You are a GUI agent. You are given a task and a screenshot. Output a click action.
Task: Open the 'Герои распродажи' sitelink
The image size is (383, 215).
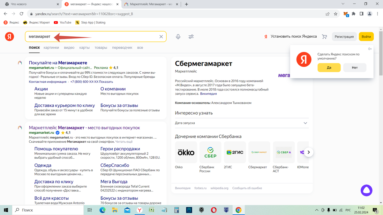click(x=120, y=149)
